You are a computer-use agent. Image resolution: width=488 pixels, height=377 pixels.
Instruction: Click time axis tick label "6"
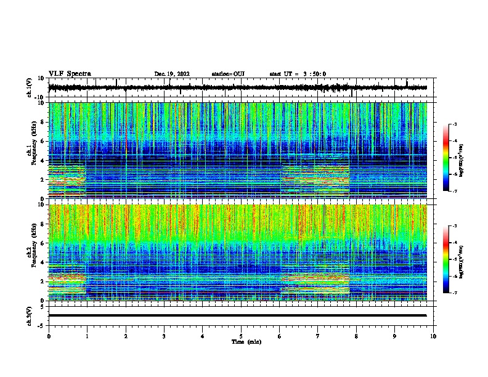point(280,336)
